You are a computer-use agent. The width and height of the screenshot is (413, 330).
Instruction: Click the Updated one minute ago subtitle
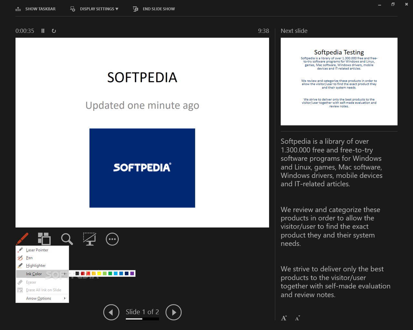tap(142, 105)
